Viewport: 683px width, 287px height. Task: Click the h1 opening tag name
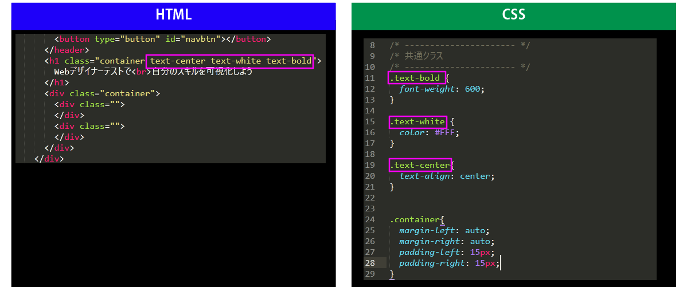coord(54,61)
